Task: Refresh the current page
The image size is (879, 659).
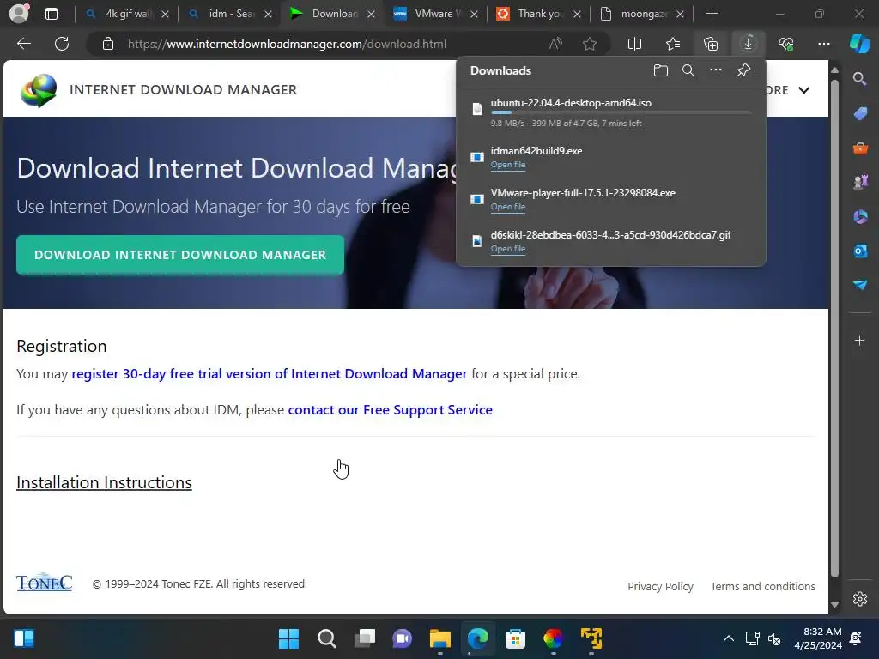Action: (x=62, y=44)
